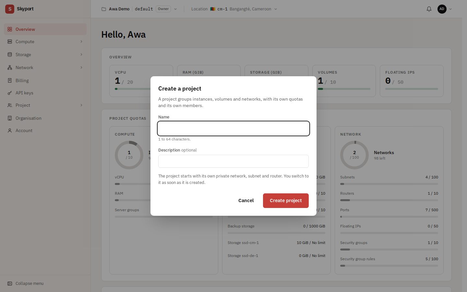Open Account in the sidebar
Viewport: 467px width, 292px height.
tap(45, 130)
